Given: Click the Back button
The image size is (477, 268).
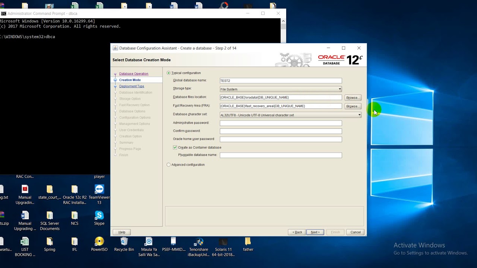Looking at the screenshot, I should pyautogui.click(x=297, y=232).
